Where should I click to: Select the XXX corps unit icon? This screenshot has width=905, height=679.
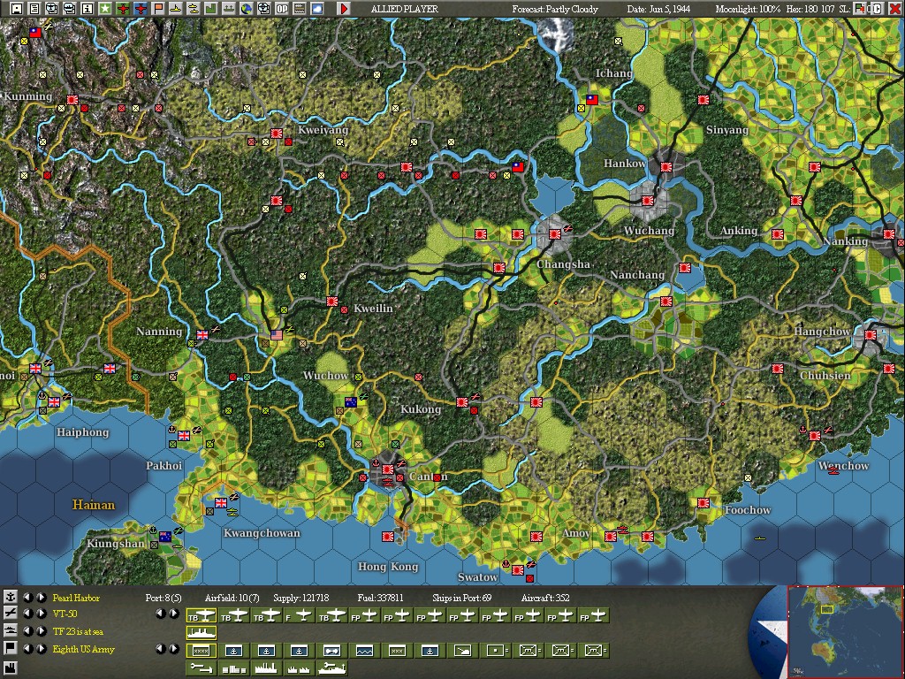coord(397,651)
